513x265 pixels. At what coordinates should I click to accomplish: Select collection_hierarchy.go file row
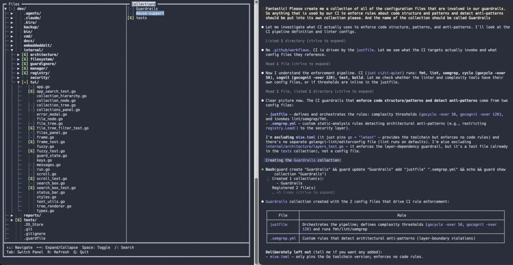62,96
